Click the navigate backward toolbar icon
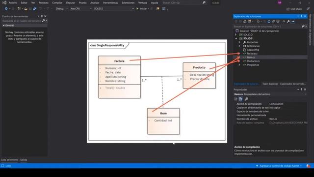The width and height of the screenshot is (314, 177). pyautogui.click(x=6, y=9)
